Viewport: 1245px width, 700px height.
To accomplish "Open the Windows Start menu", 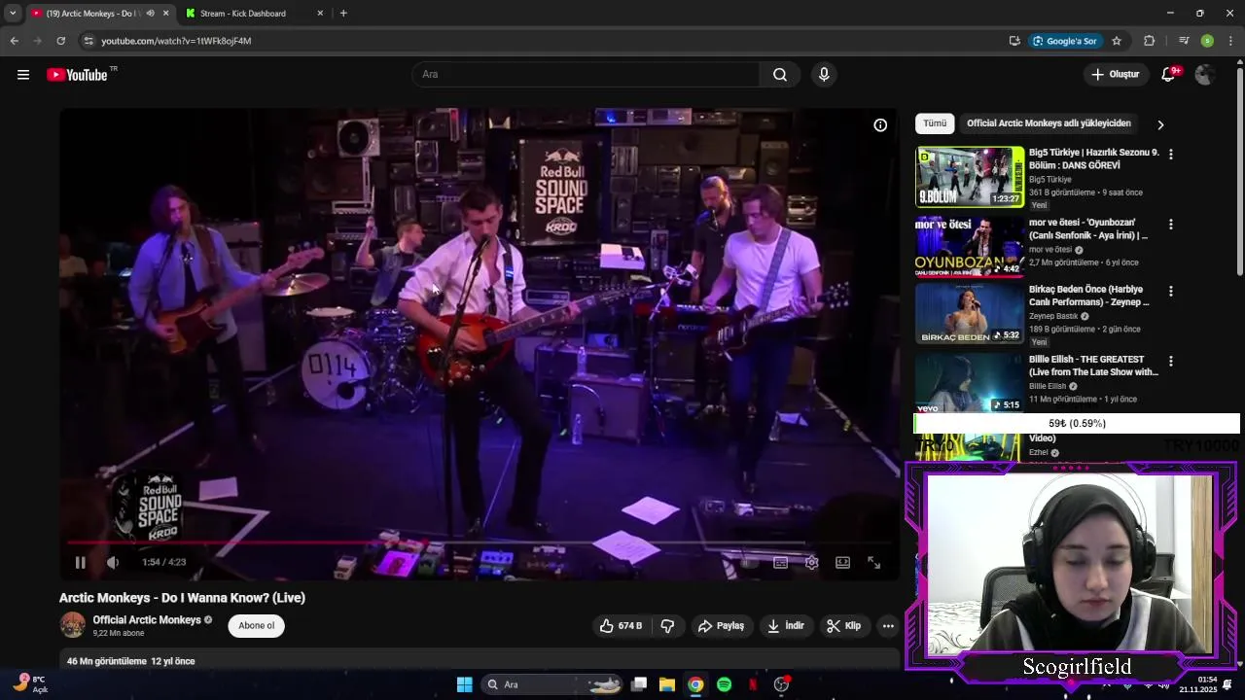I will coord(464,684).
